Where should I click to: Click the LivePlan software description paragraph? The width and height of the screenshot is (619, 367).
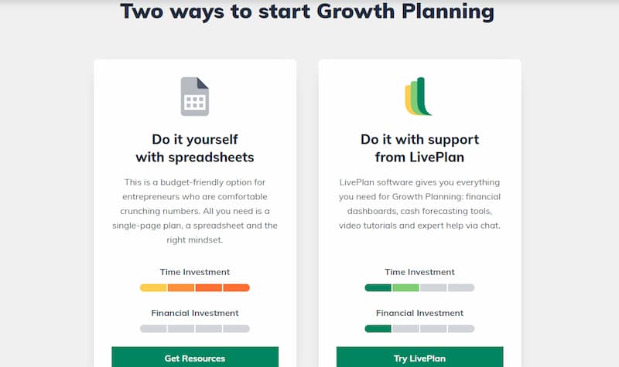(419, 204)
